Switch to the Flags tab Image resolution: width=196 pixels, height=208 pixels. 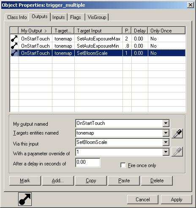coord(76,17)
